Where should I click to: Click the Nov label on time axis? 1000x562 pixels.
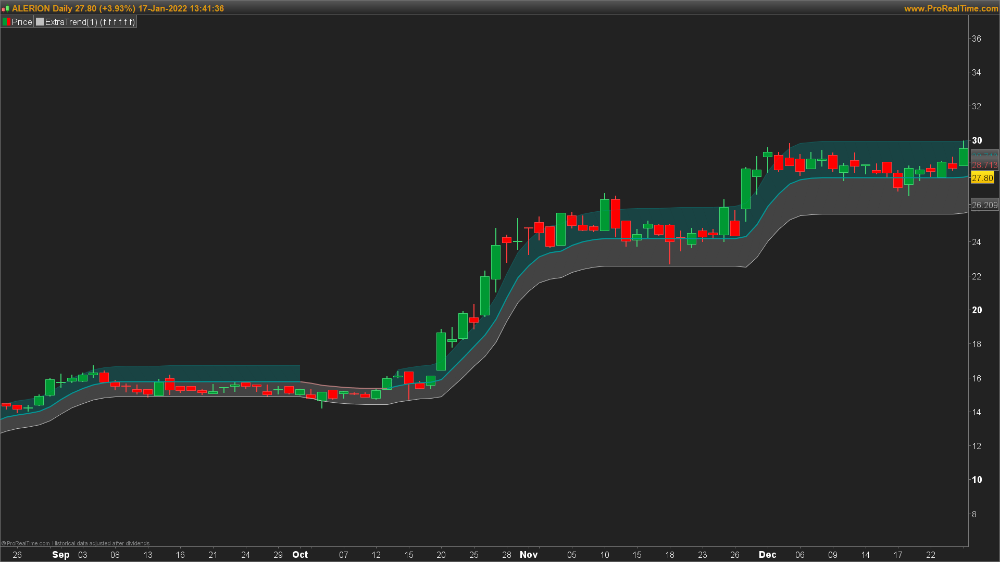pos(529,555)
